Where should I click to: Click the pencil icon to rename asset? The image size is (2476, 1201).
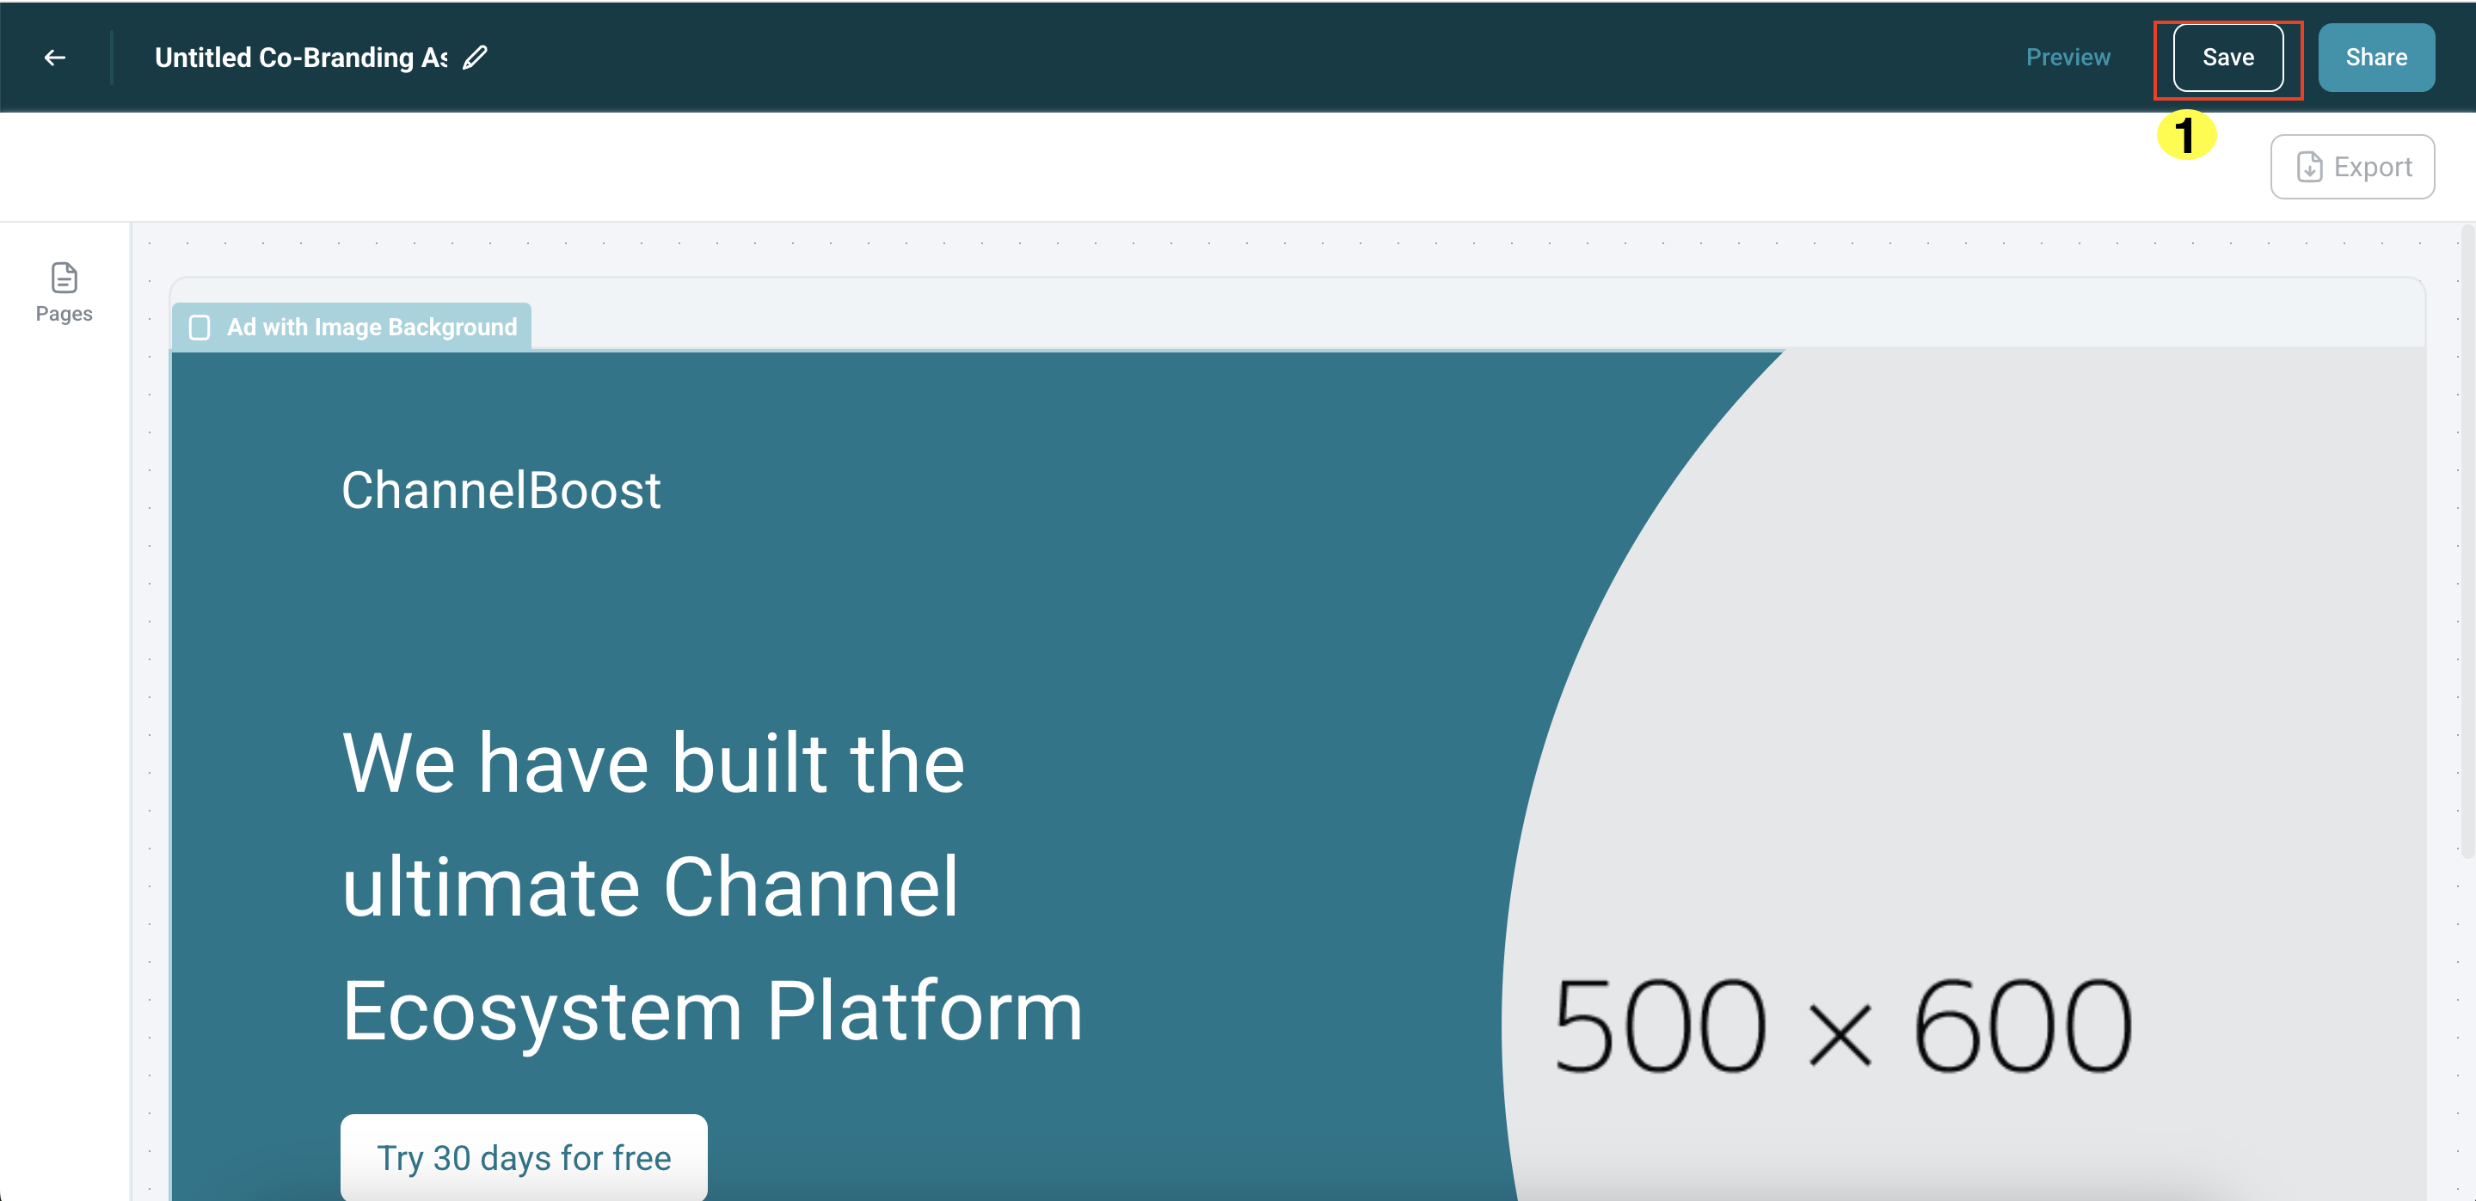point(475,58)
